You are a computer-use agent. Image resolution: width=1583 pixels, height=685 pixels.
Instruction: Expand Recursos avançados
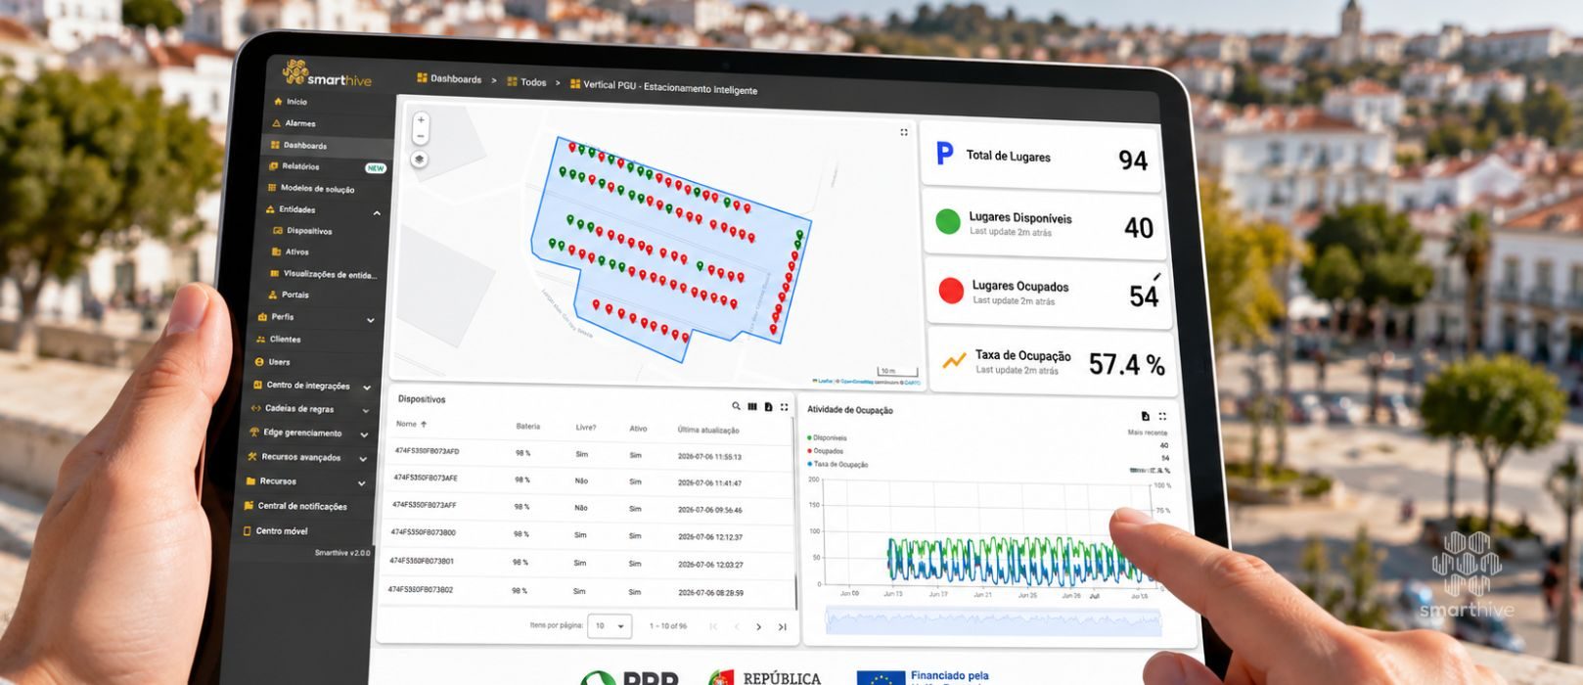pyautogui.click(x=363, y=459)
